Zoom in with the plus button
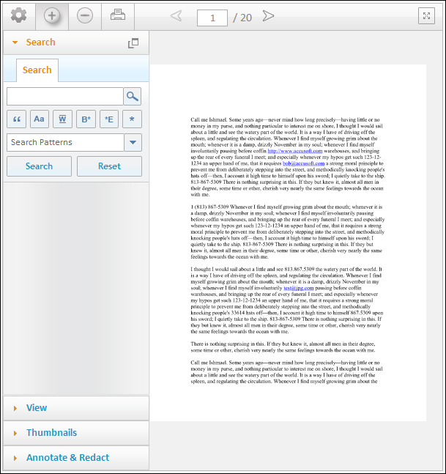446x474 pixels. [51, 15]
